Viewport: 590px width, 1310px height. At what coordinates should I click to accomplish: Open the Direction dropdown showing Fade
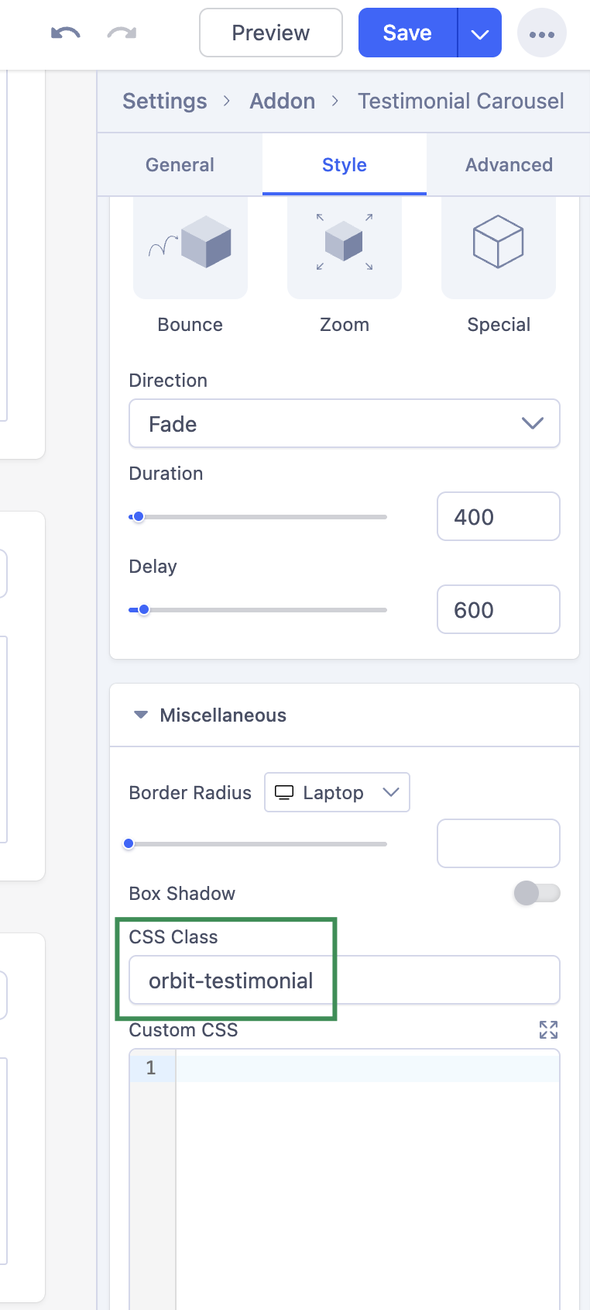tap(345, 423)
